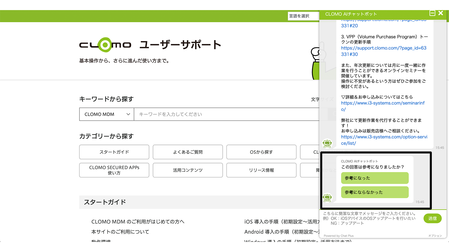Click the CLOMO AIチャットボット chat title

point(351,14)
